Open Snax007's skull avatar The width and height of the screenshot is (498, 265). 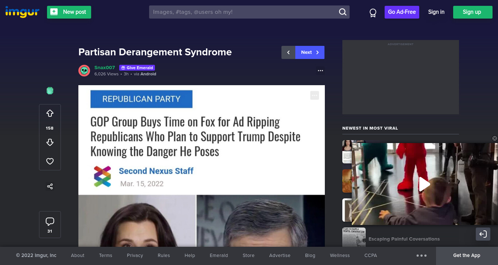tap(84, 71)
